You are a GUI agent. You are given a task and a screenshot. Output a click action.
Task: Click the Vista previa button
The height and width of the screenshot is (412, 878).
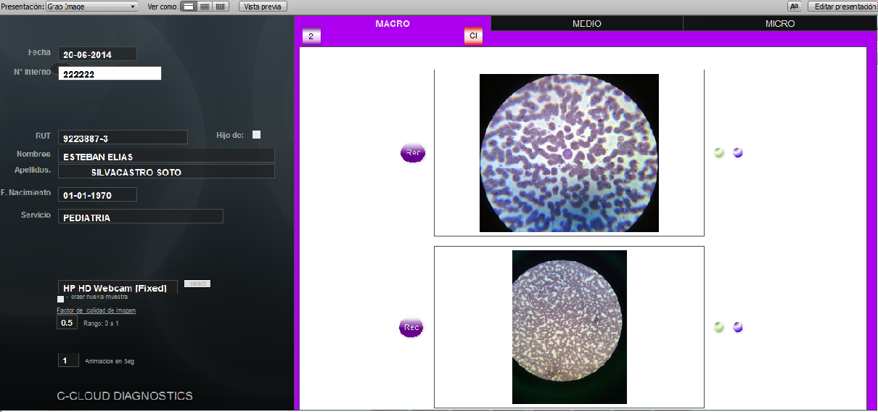click(263, 6)
